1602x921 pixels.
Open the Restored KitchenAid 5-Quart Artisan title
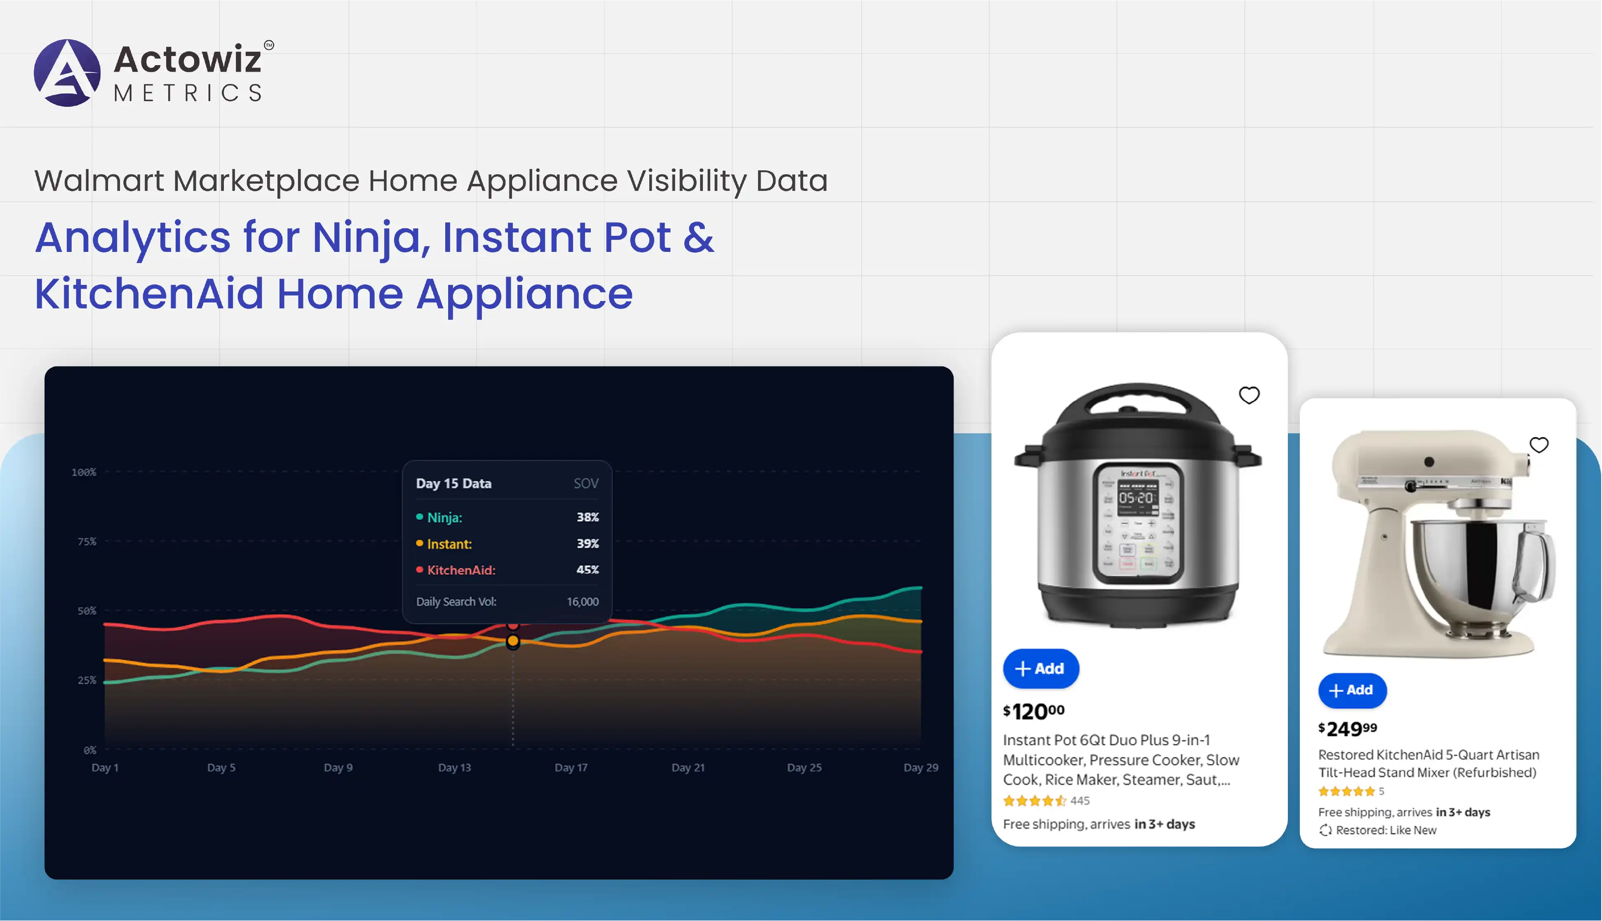1429,764
